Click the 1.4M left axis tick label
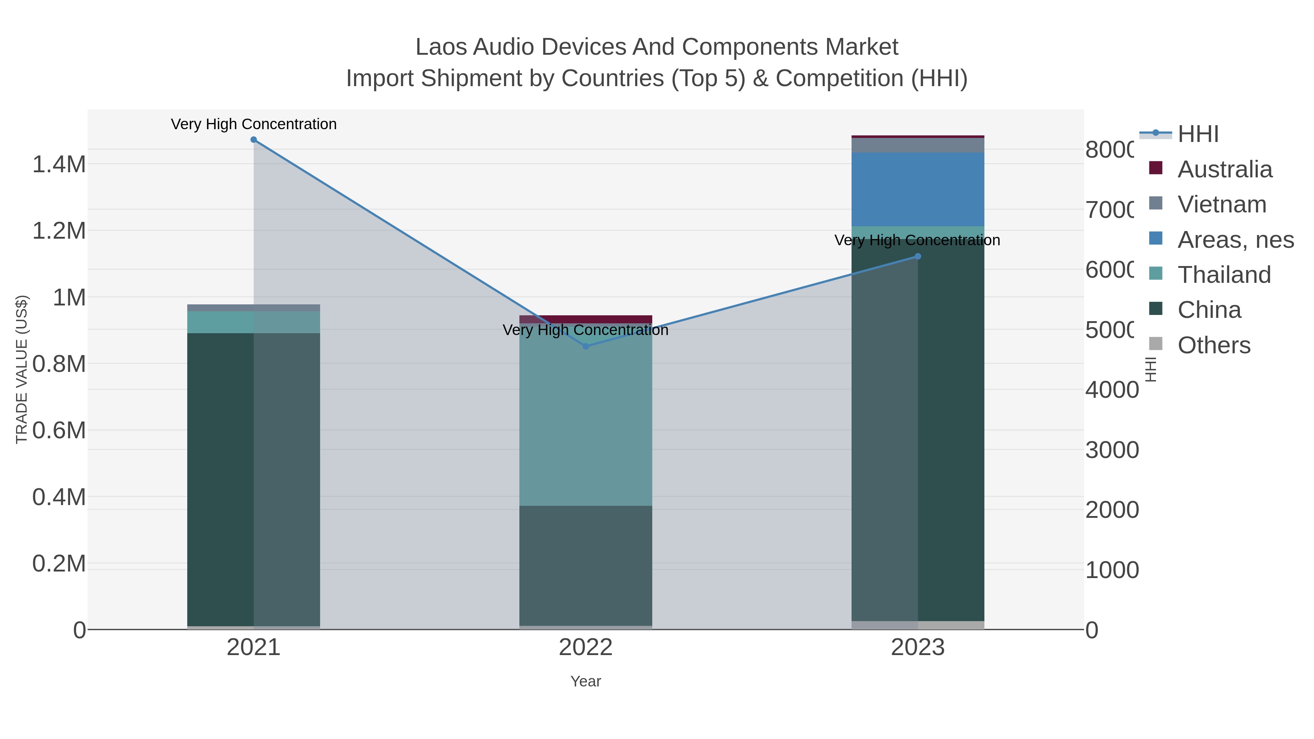The height and width of the screenshot is (739, 1314). [59, 164]
